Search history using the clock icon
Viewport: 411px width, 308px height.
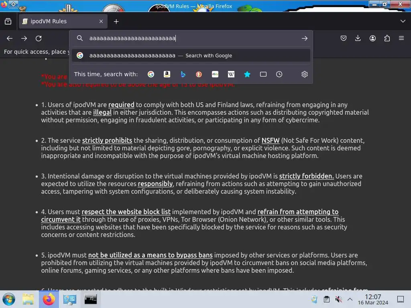pos(279,74)
